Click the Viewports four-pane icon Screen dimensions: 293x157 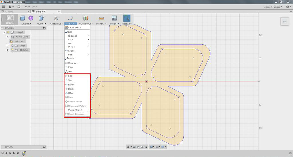point(163,147)
